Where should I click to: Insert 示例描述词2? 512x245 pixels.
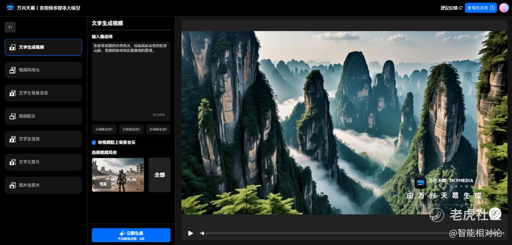[x=131, y=130]
